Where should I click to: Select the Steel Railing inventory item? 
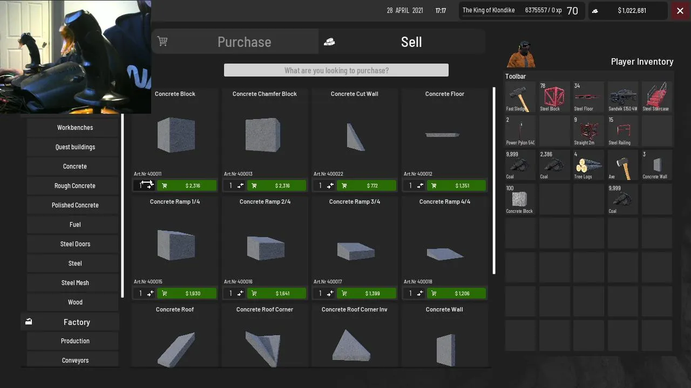623,131
